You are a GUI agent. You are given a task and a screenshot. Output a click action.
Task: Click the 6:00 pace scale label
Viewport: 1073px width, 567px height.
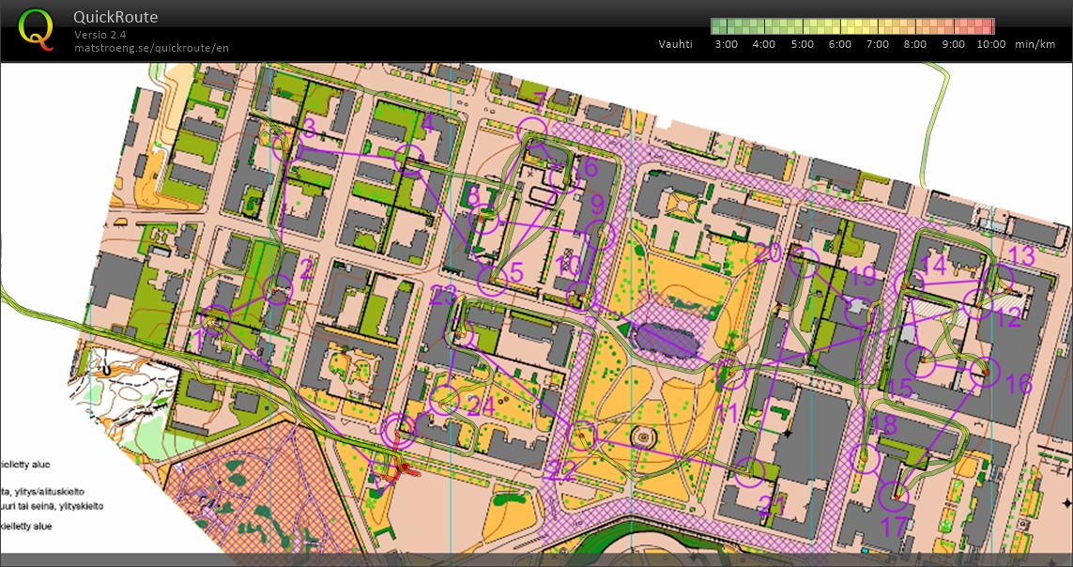tap(839, 43)
